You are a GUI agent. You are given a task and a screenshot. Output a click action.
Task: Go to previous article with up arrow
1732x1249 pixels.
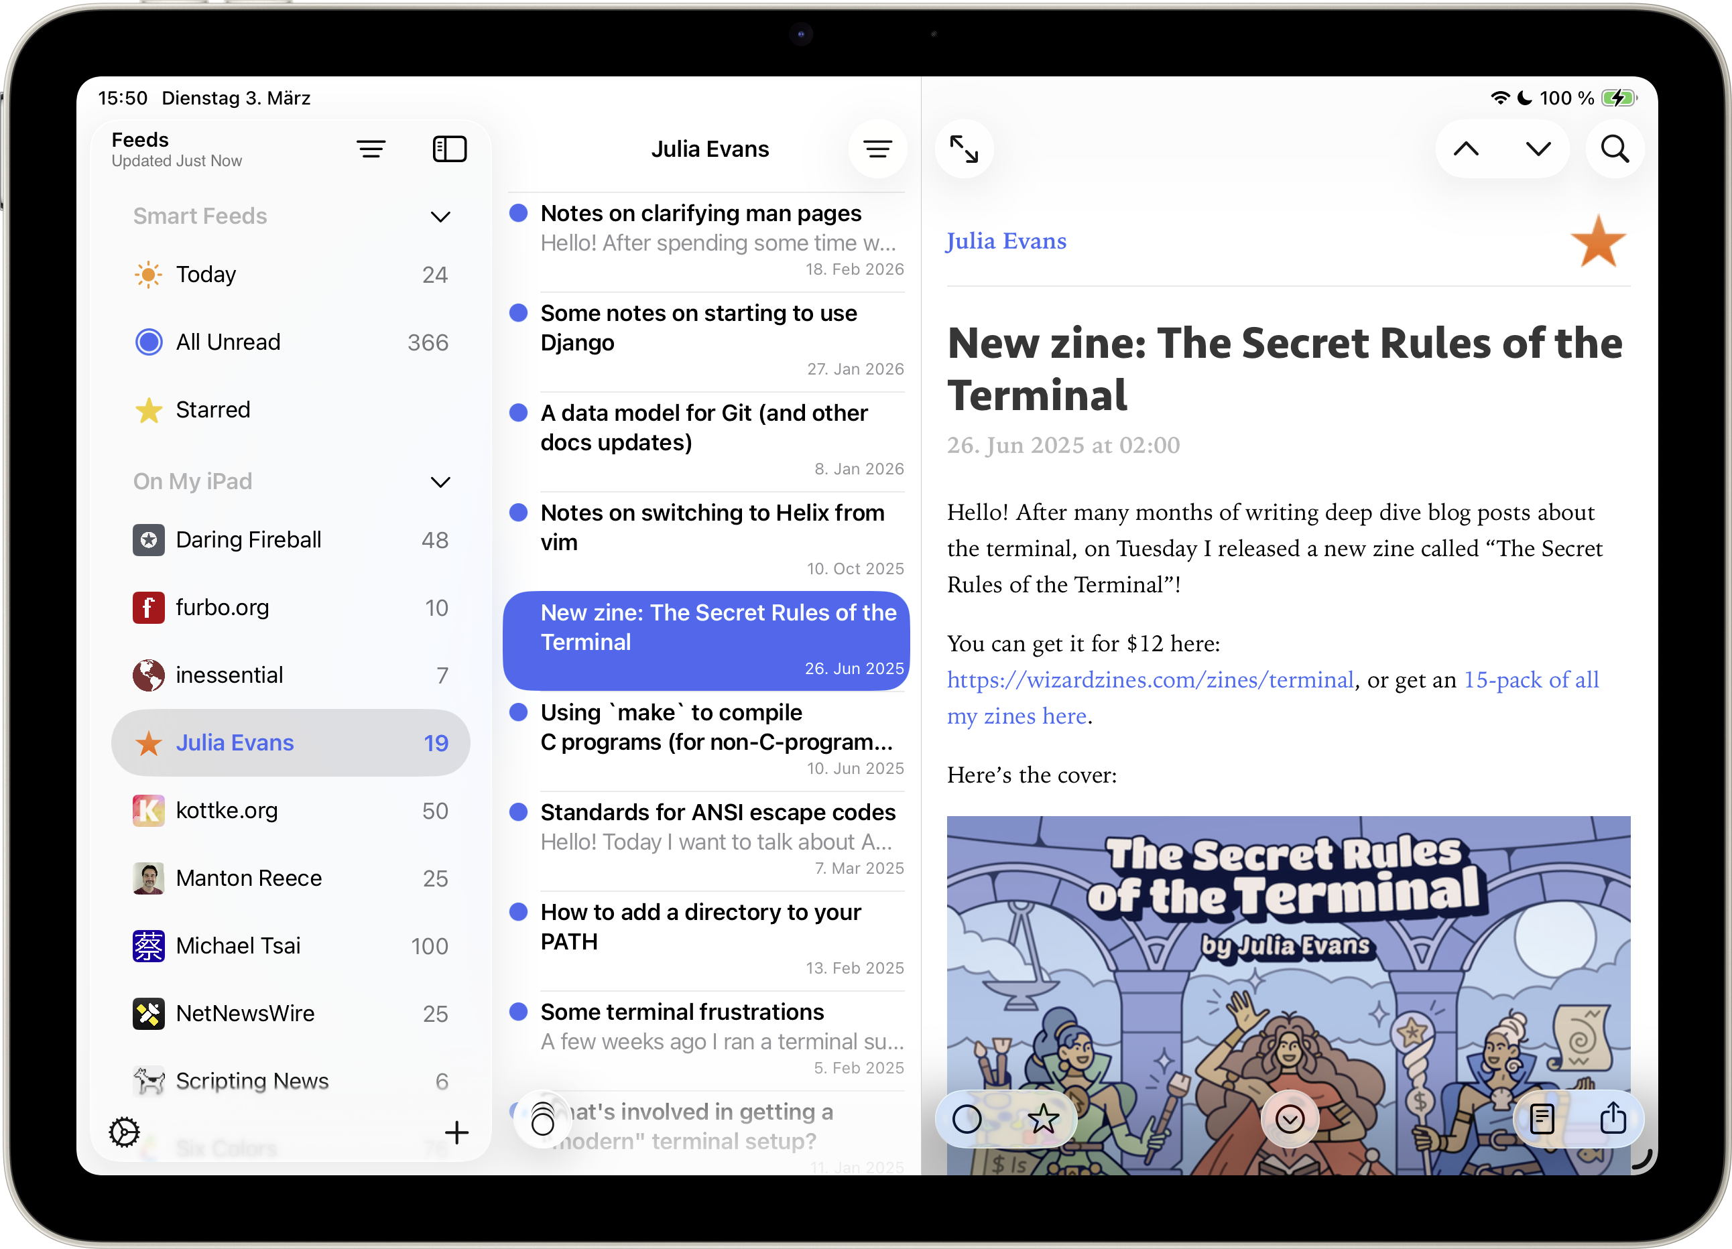click(x=1467, y=149)
